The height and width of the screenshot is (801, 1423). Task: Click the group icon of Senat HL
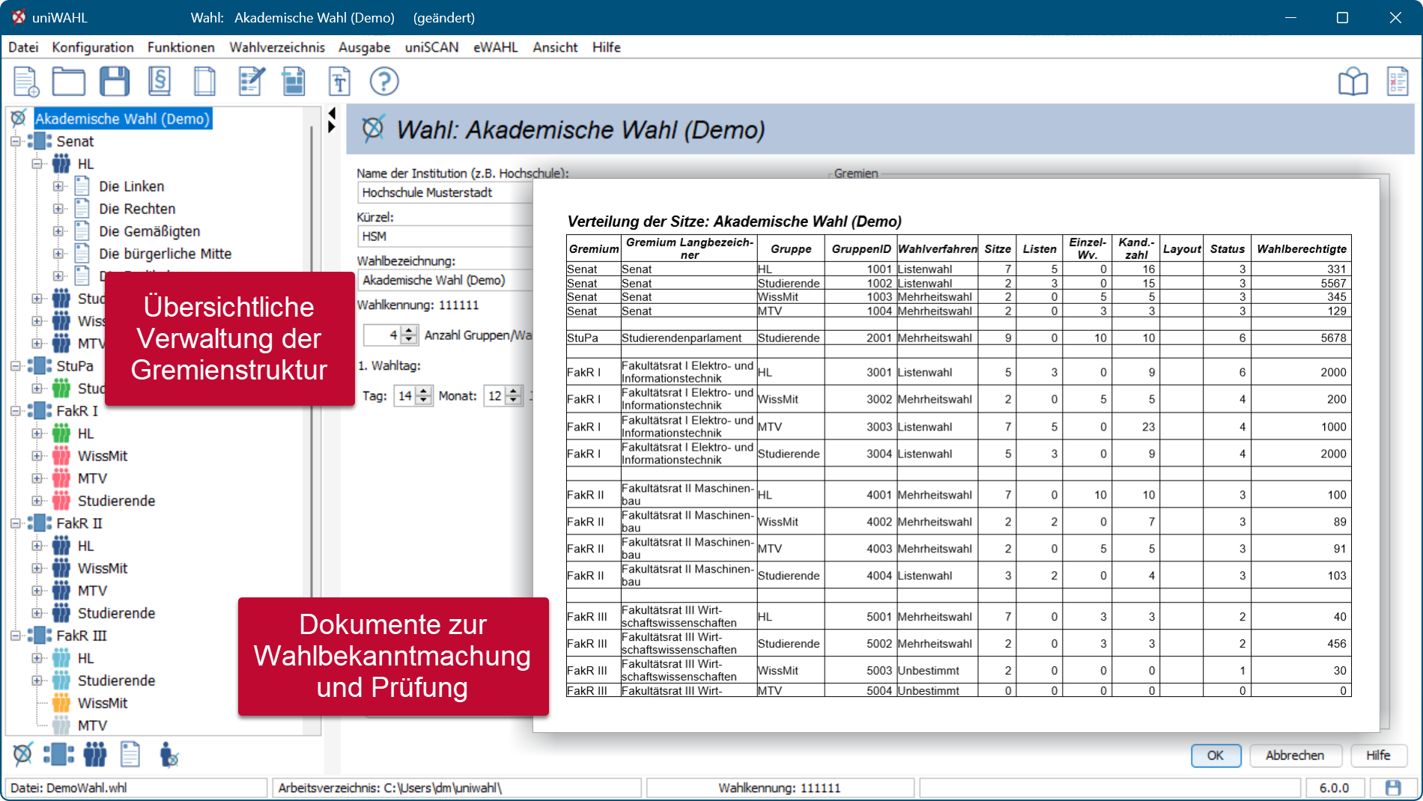61,163
